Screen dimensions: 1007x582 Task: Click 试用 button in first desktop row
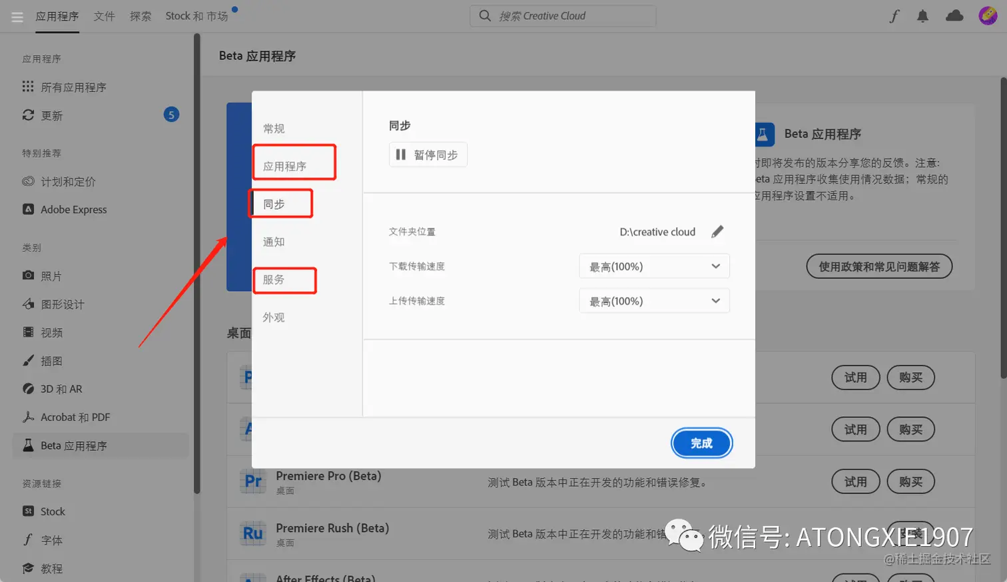pyautogui.click(x=856, y=378)
